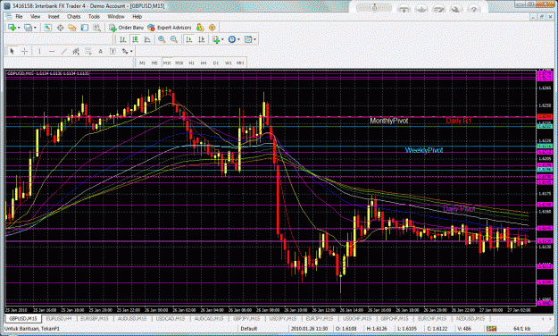Viewport: 558px width, 336px height.
Task: Select the horizontal line tool
Action: tap(52, 51)
